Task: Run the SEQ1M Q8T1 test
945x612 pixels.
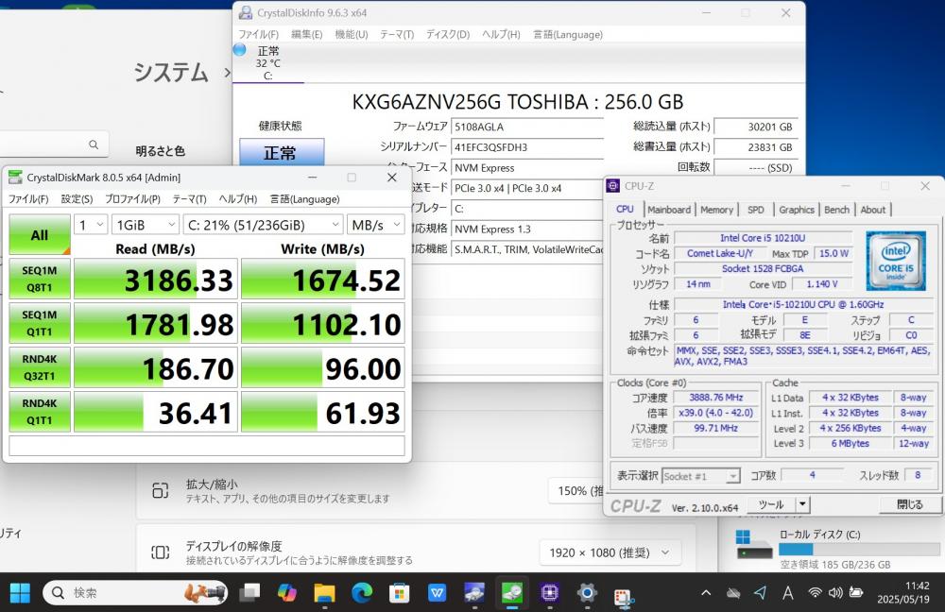Action: (x=39, y=279)
